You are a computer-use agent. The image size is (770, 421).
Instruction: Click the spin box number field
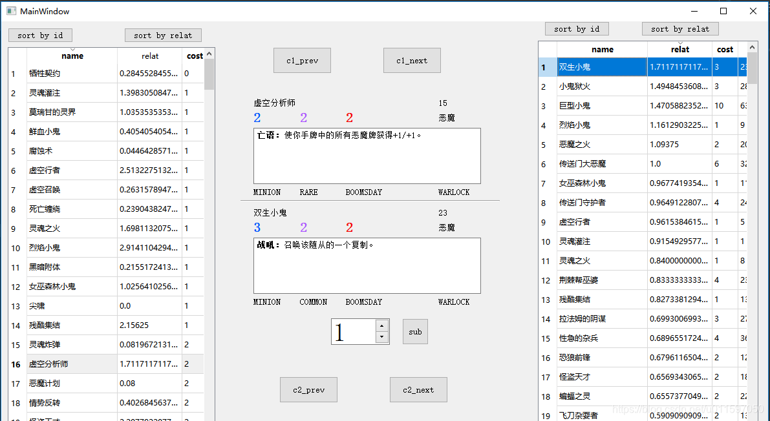pyautogui.click(x=353, y=332)
